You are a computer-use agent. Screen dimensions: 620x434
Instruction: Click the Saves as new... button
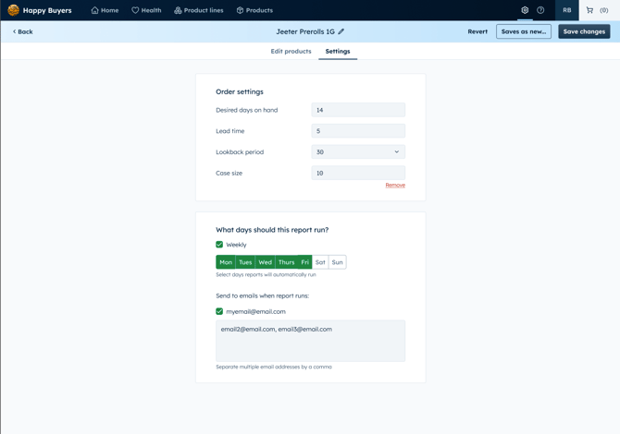pos(524,31)
